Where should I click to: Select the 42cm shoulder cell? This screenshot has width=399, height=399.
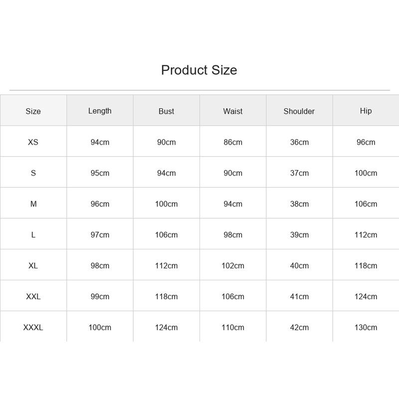[x=299, y=327]
